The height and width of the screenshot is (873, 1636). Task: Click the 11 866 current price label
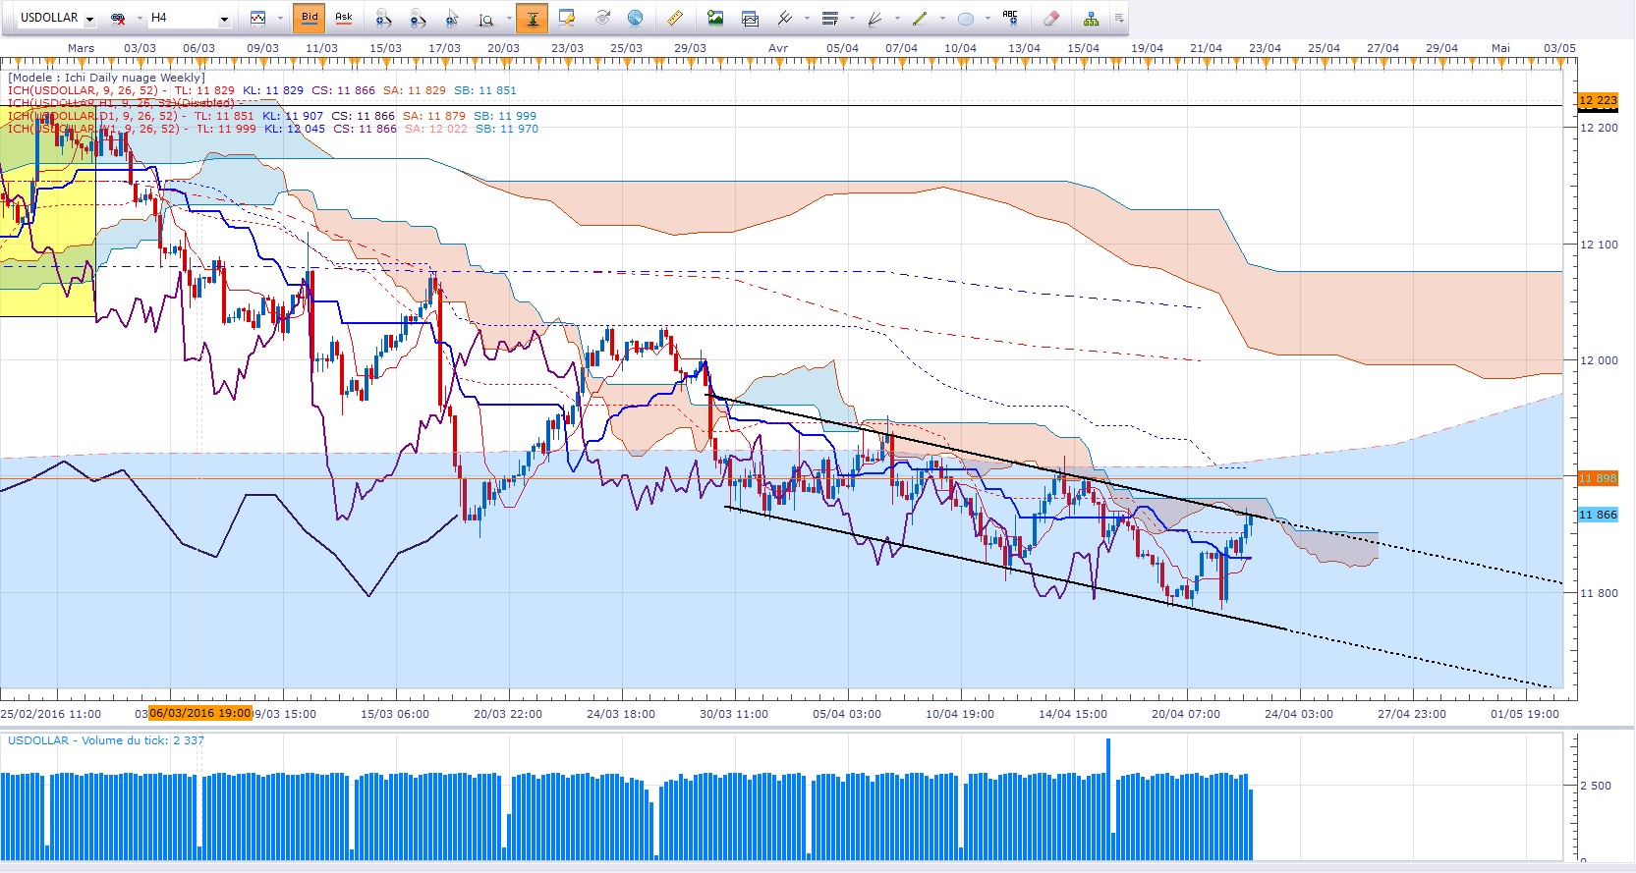[1598, 515]
